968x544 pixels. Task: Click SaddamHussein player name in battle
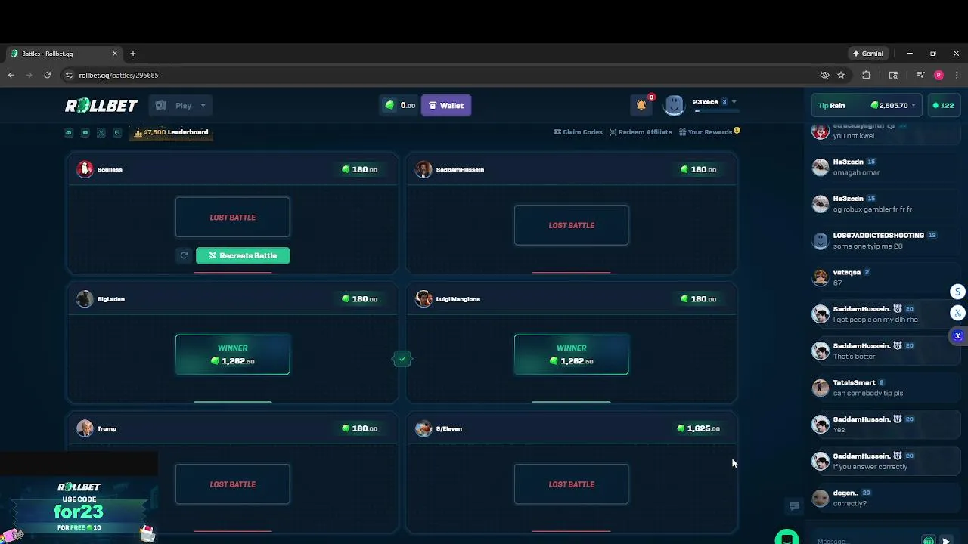460,170
